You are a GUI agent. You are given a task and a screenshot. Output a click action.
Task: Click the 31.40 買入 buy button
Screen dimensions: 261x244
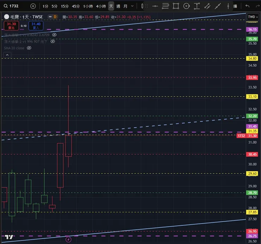tap(36, 26)
